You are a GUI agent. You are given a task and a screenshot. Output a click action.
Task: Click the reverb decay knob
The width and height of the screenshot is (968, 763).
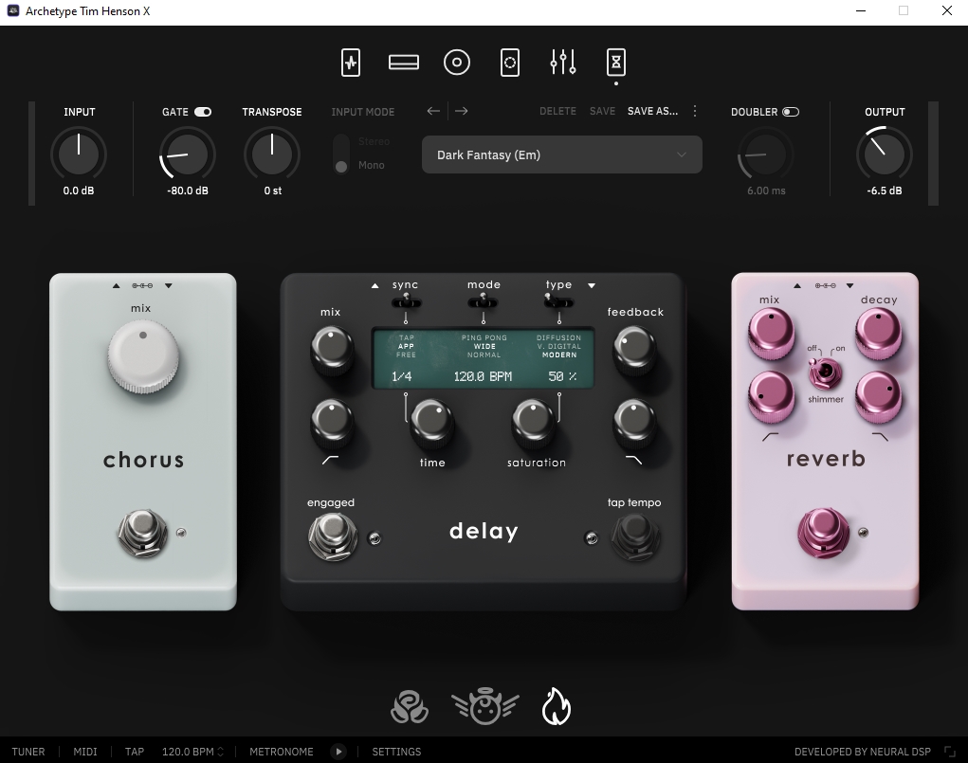tap(879, 334)
